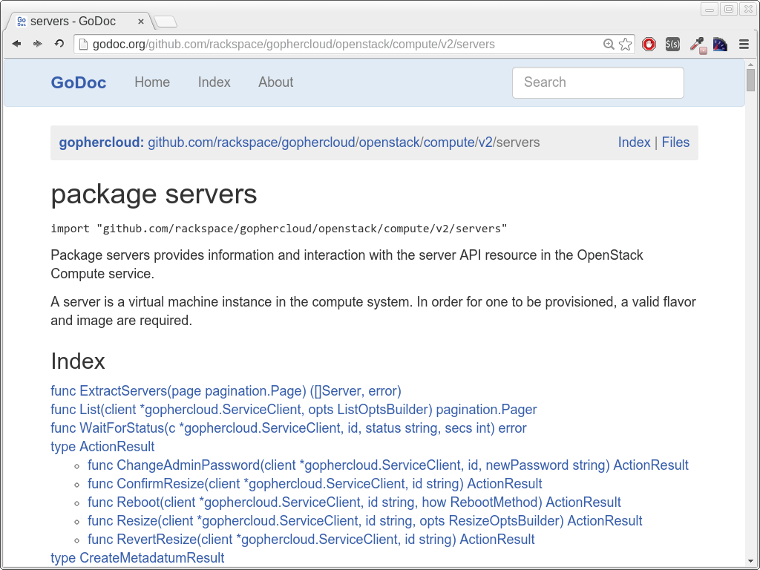This screenshot has height=570, width=760.
Task: Open the color picker eyedropper extension
Action: (x=698, y=45)
